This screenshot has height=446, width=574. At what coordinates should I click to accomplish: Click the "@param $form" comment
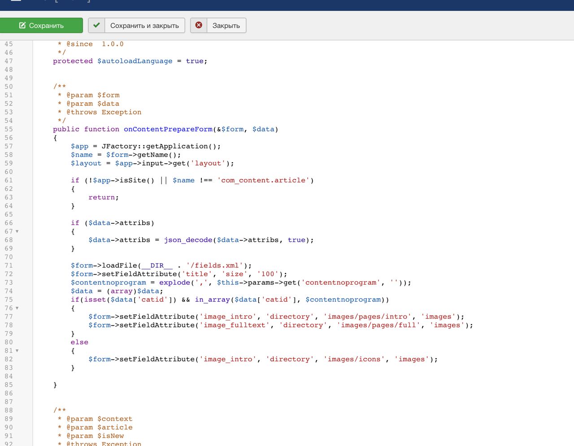click(x=93, y=95)
